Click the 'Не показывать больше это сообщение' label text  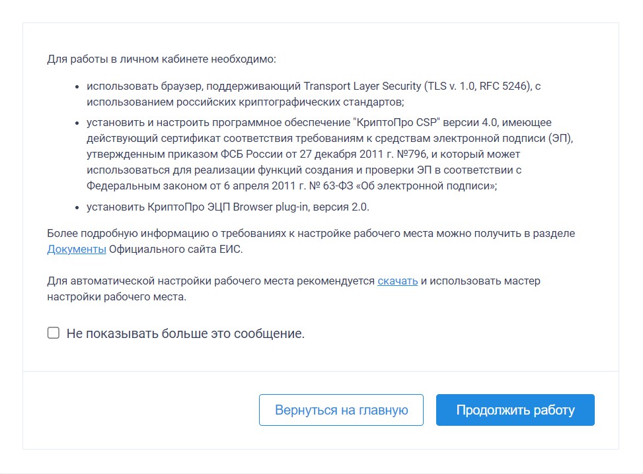pyautogui.click(x=186, y=333)
